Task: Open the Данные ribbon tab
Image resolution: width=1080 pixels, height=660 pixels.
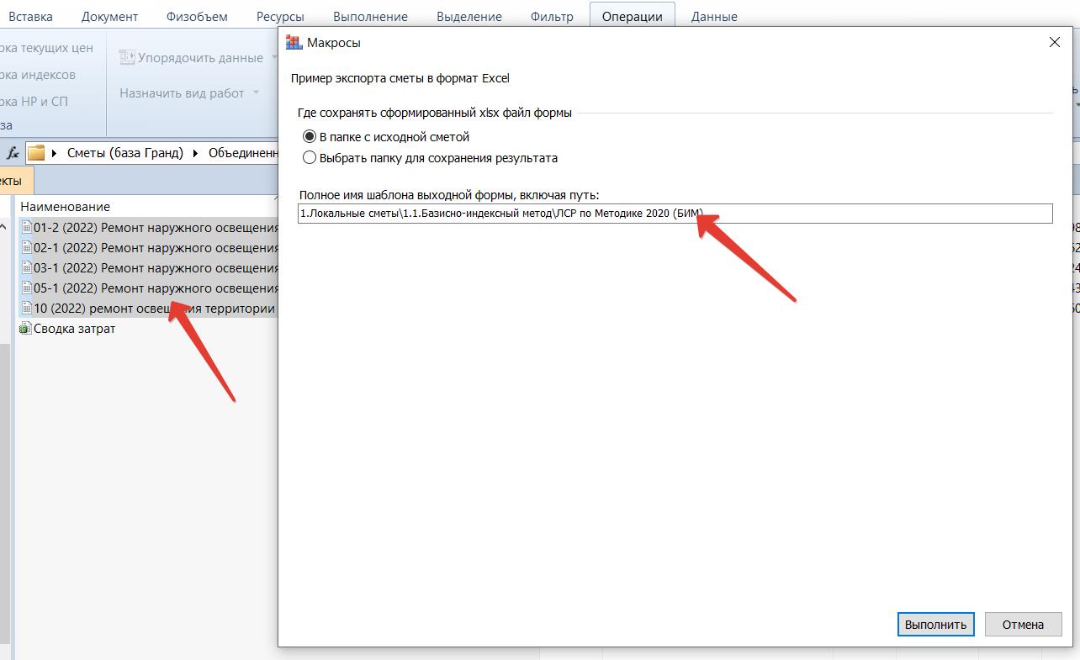Action: click(x=714, y=16)
